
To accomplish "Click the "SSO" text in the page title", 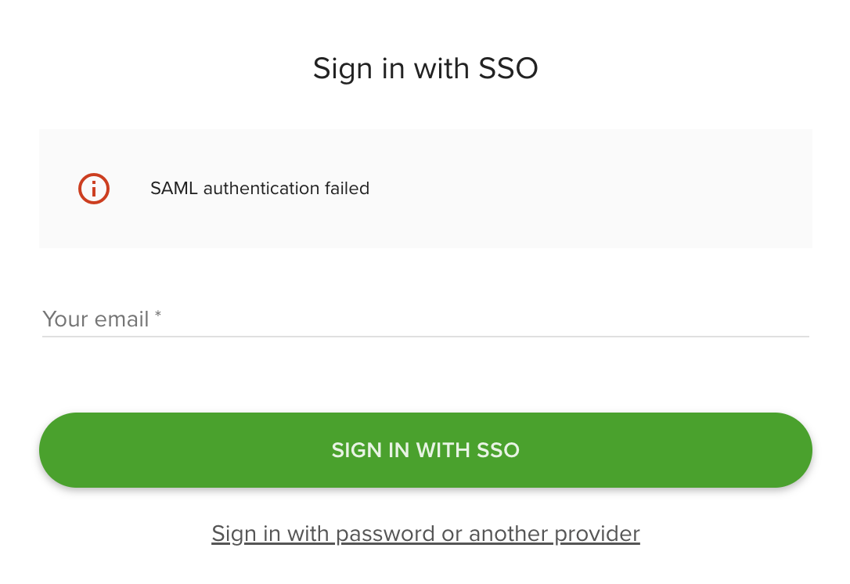I will point(508,69).
